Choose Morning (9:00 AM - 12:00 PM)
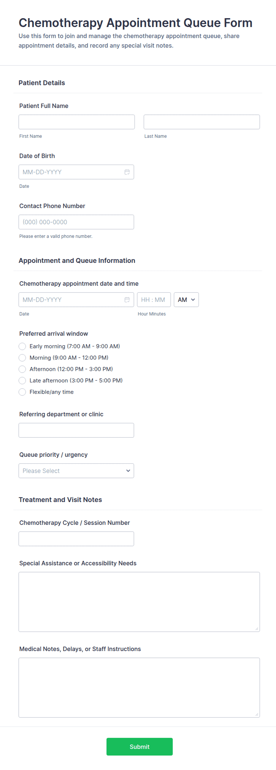This screenshot has height=770, width=276. (x=22, y=358)
